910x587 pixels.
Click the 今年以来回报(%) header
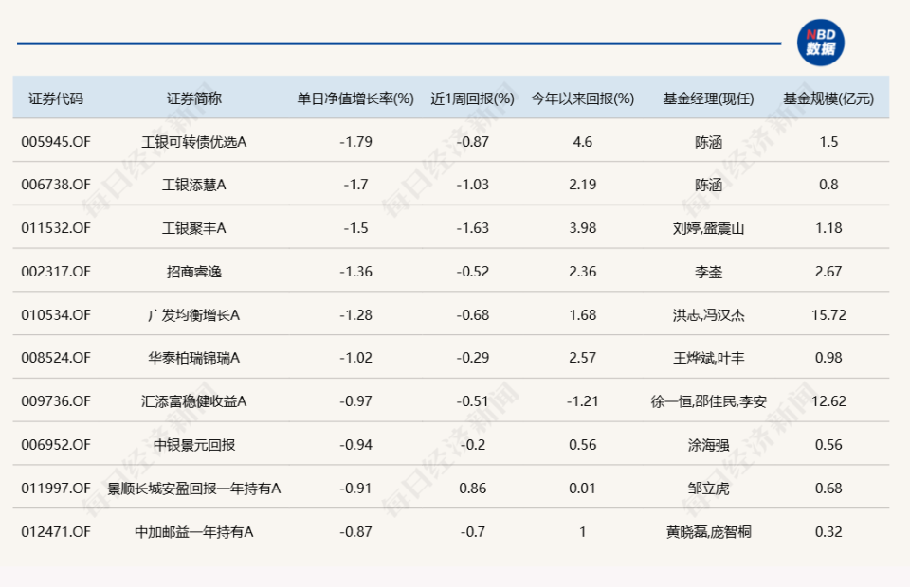583,98
